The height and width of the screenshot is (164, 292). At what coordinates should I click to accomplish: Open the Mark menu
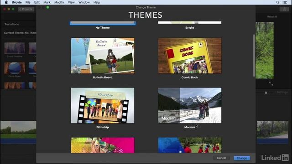coord(47,2)
